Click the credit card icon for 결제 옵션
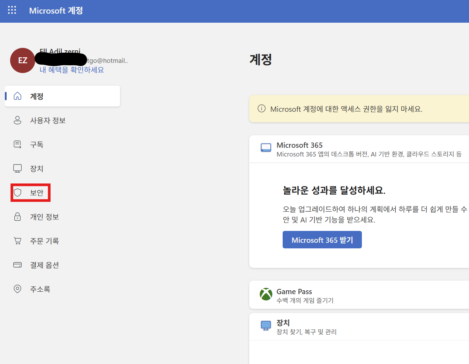Viewport: 469px width, 364px height. [x=17, y=265]
